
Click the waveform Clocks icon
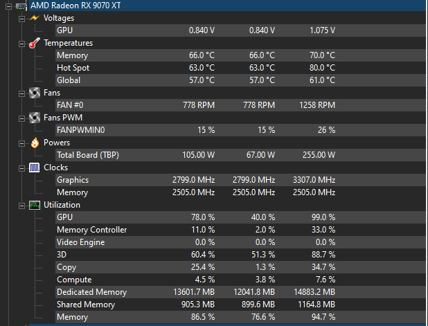(x=35, y=167)
